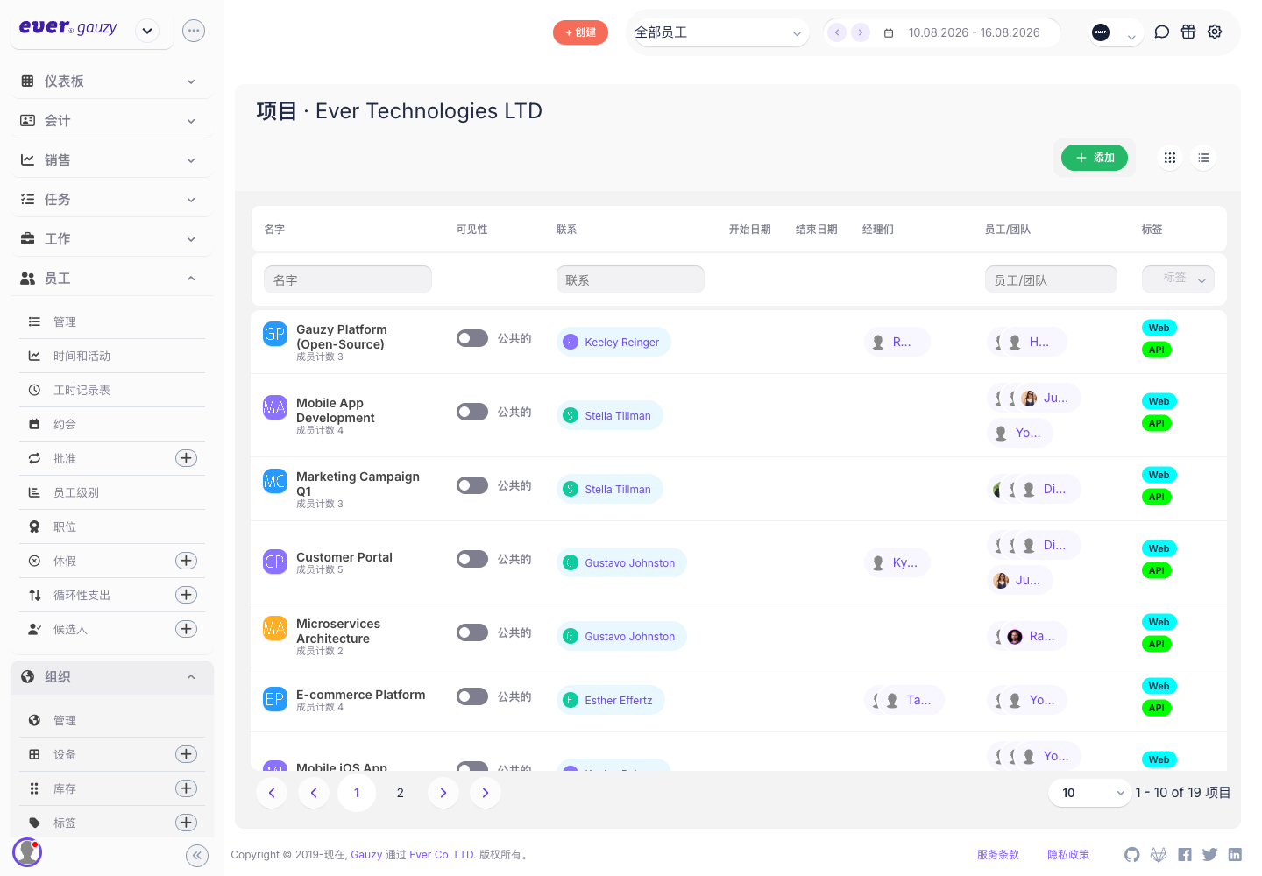
Task: Click user avatar at bottom left
Action: click(x=27, y=851)
